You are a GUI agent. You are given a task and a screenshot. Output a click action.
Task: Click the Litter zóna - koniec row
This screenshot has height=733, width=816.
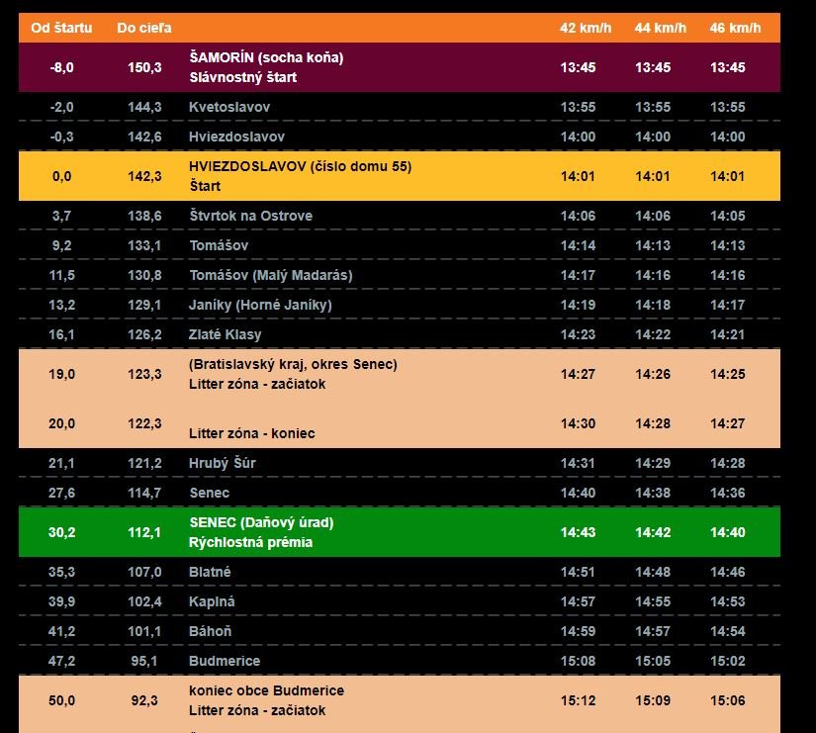pyautogui.click(x=251, y=433)
